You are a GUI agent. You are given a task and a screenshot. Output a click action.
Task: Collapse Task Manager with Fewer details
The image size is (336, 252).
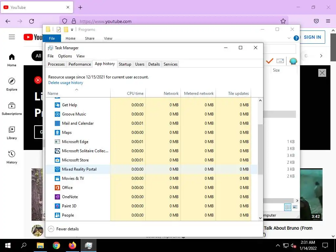click(x=63, y=229)
